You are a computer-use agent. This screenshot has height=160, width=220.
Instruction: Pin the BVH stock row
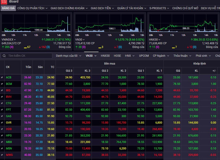(2, 97)
